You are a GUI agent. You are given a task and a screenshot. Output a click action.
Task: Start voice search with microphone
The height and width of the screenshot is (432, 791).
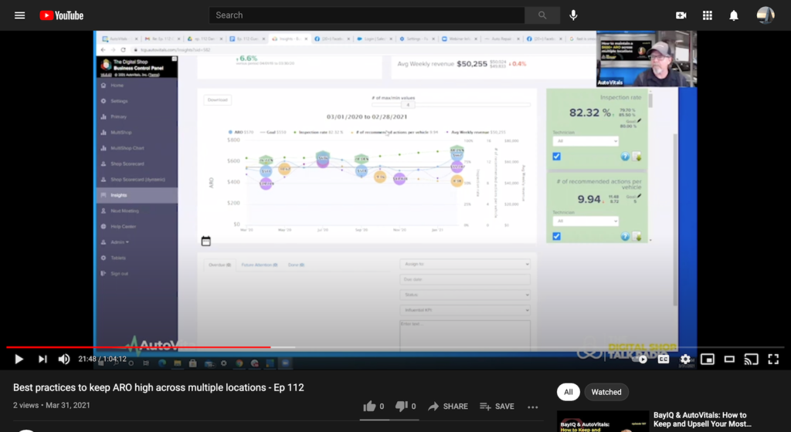(573, 15)
